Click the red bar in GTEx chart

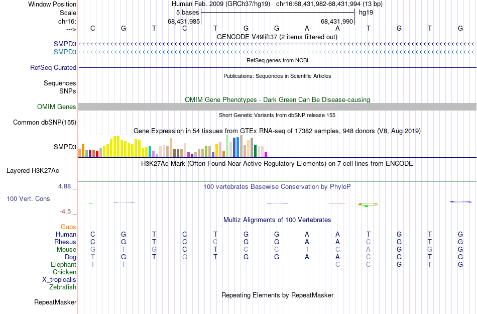point(97,154)
